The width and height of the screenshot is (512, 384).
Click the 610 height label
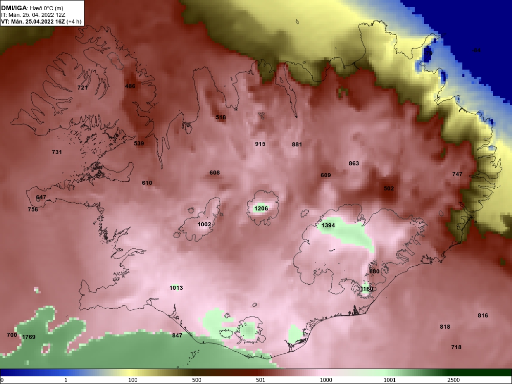click(147, 183)
